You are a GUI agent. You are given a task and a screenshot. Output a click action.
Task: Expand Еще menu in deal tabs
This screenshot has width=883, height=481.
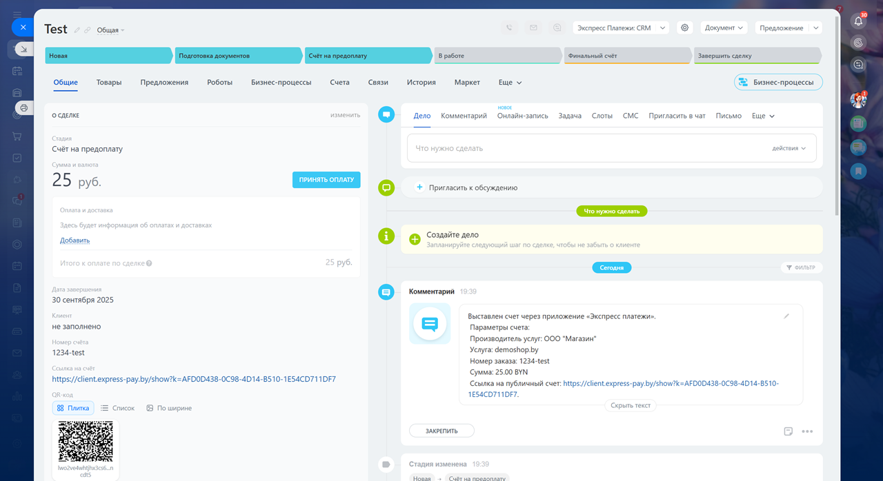tap(510, 82)
